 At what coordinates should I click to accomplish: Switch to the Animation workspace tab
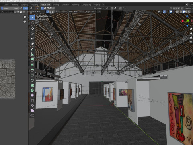tap(65, 5)
